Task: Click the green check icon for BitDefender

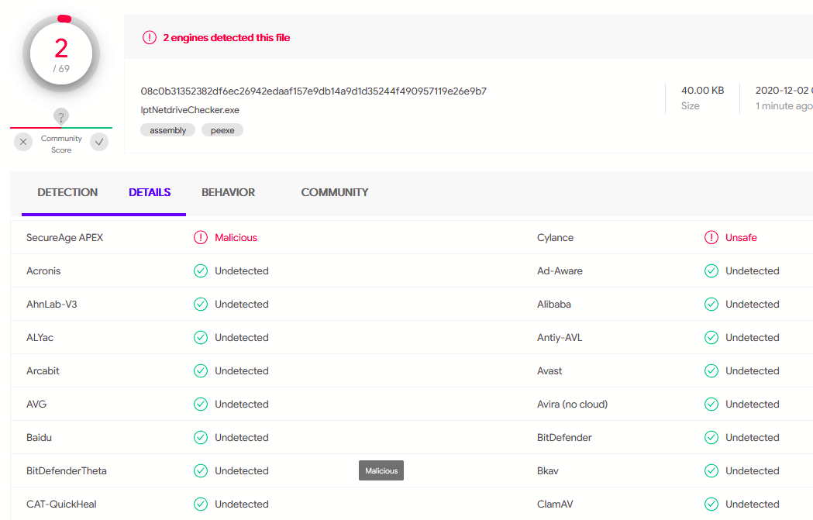Action: click(x=711, y=438)
